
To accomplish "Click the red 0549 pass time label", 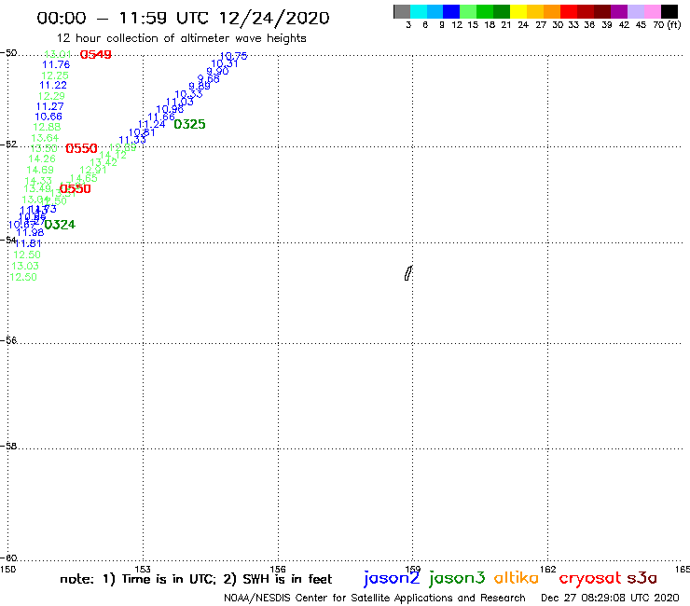I will [x=96, y=55].
